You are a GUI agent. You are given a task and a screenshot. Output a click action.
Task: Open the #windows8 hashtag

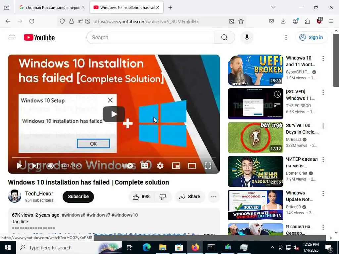[x=73, y=215]
